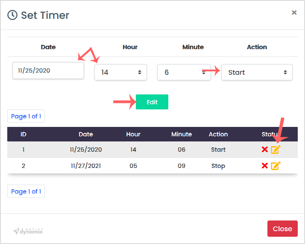
Task: Open the Hour dropdown showing 14
Action: click(120, 72)
